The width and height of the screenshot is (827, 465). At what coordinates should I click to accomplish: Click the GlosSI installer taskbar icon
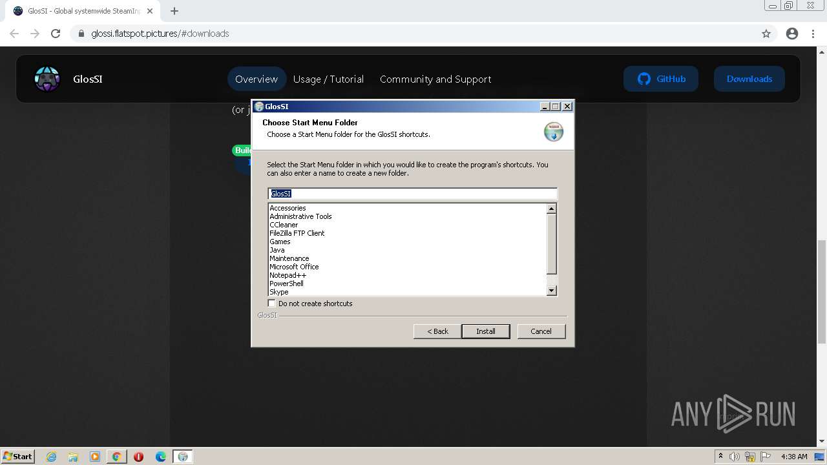point(183,457)
